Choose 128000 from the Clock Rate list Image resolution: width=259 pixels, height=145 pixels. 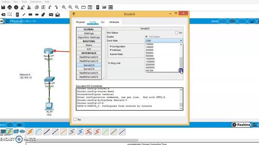[x=149, y=44]
